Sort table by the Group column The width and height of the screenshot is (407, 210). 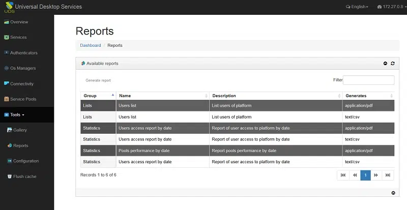[x=98, y=96]
